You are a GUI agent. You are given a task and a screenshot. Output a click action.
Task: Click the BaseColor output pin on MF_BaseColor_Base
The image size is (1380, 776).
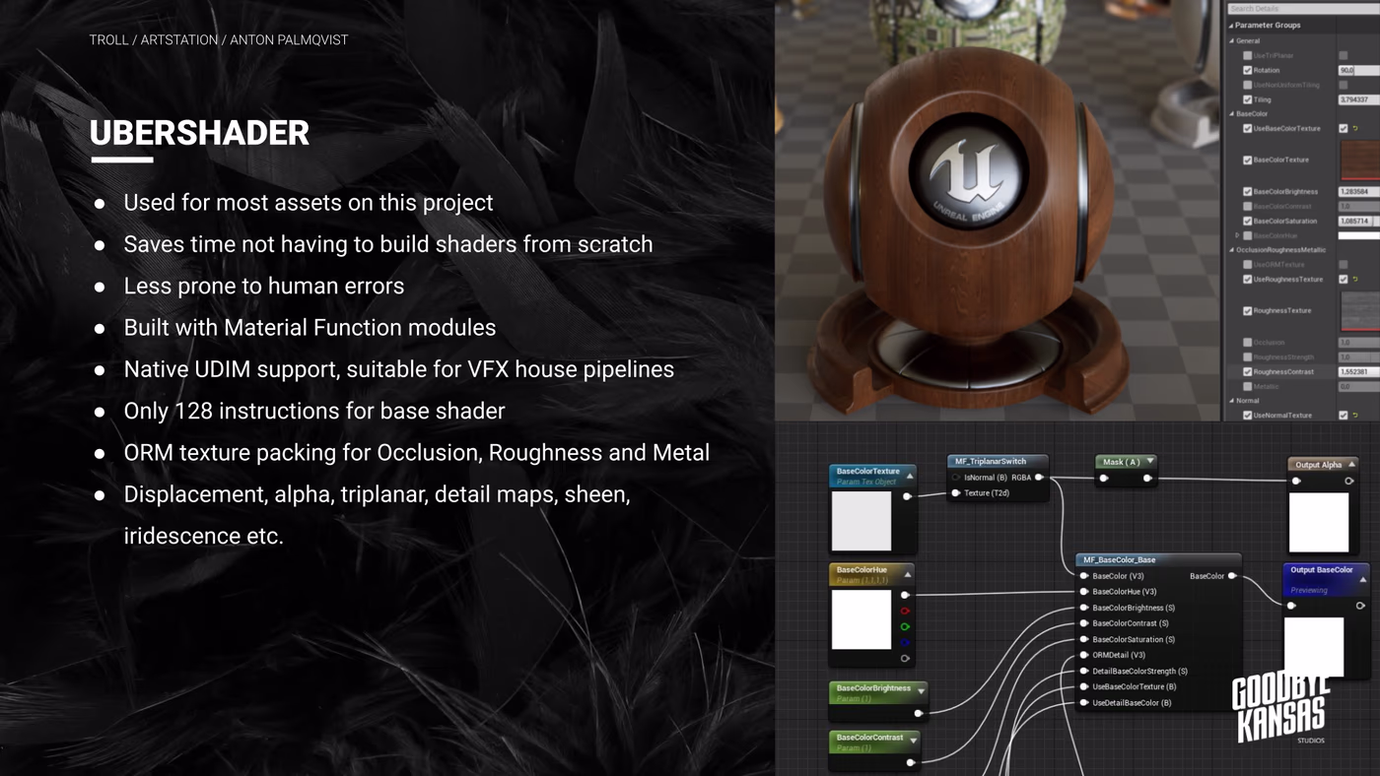(1232, 576)
